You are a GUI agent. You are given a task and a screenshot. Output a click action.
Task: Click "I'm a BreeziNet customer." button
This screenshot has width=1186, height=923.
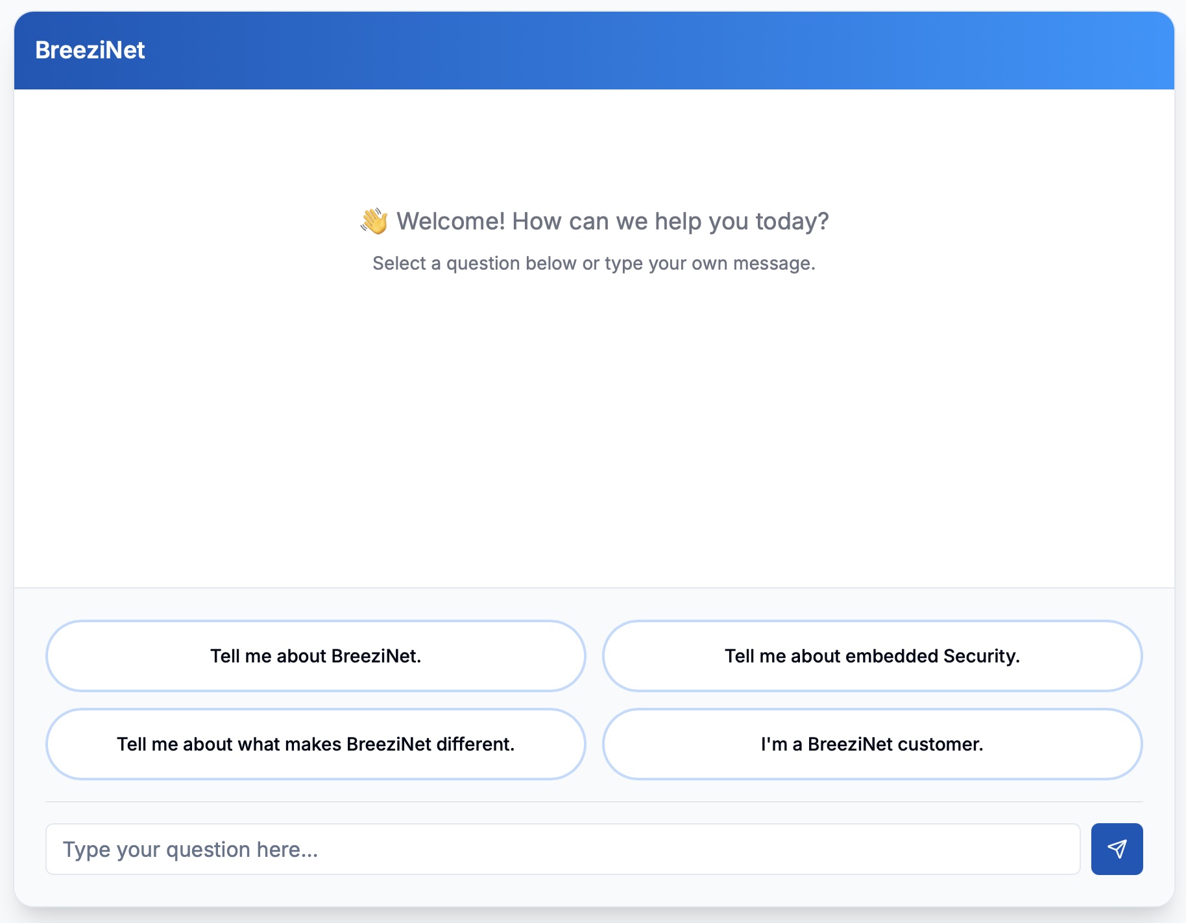coord(872,744)
